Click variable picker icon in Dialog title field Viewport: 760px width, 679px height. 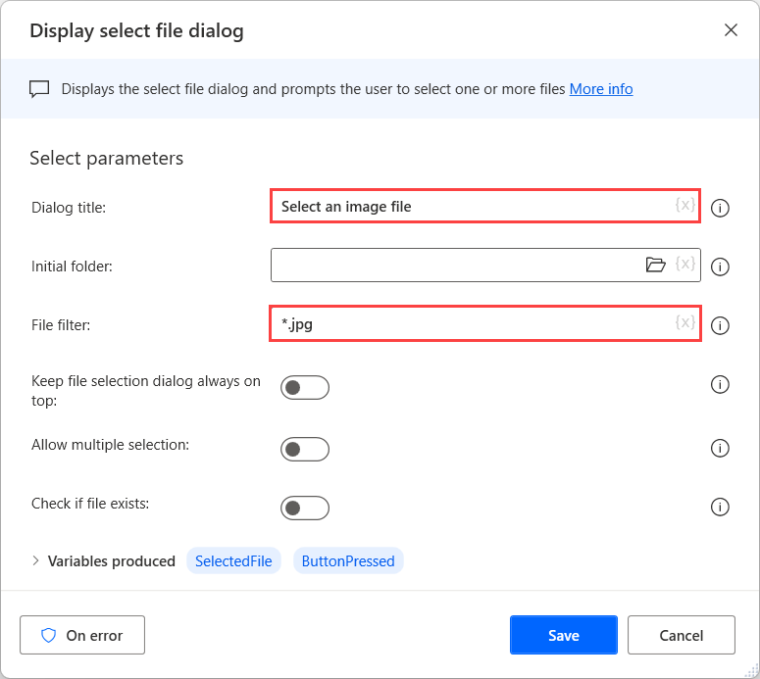[684, 206]
